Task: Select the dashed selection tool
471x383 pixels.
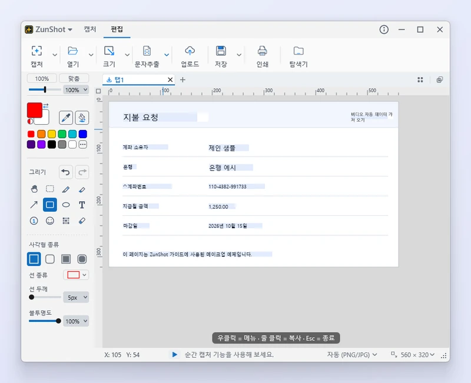Action: tap(50, 189)
